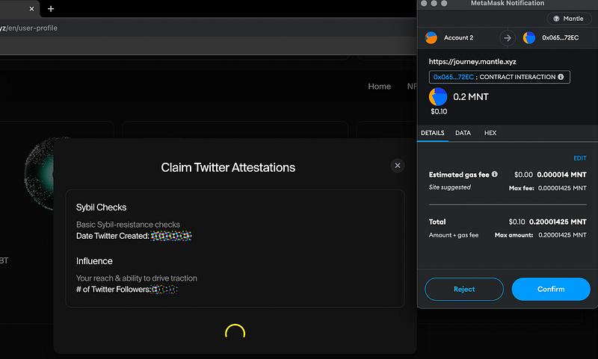The width and height of the screenshot is (598, 359).
Task: Show estimated gas fee info icon
Action: click(x=495, y=174)
